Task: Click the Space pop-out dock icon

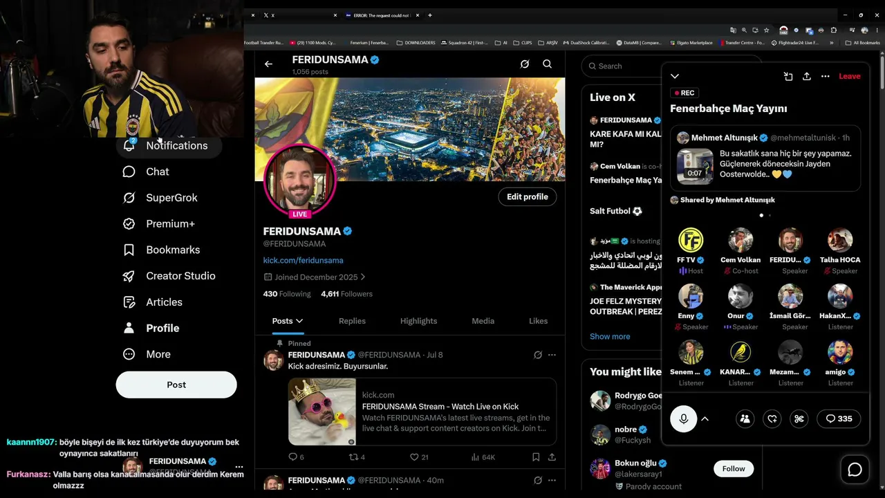Action: pos(788,76)
